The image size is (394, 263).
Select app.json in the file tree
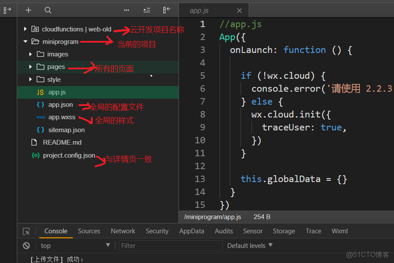pos(60,105)
